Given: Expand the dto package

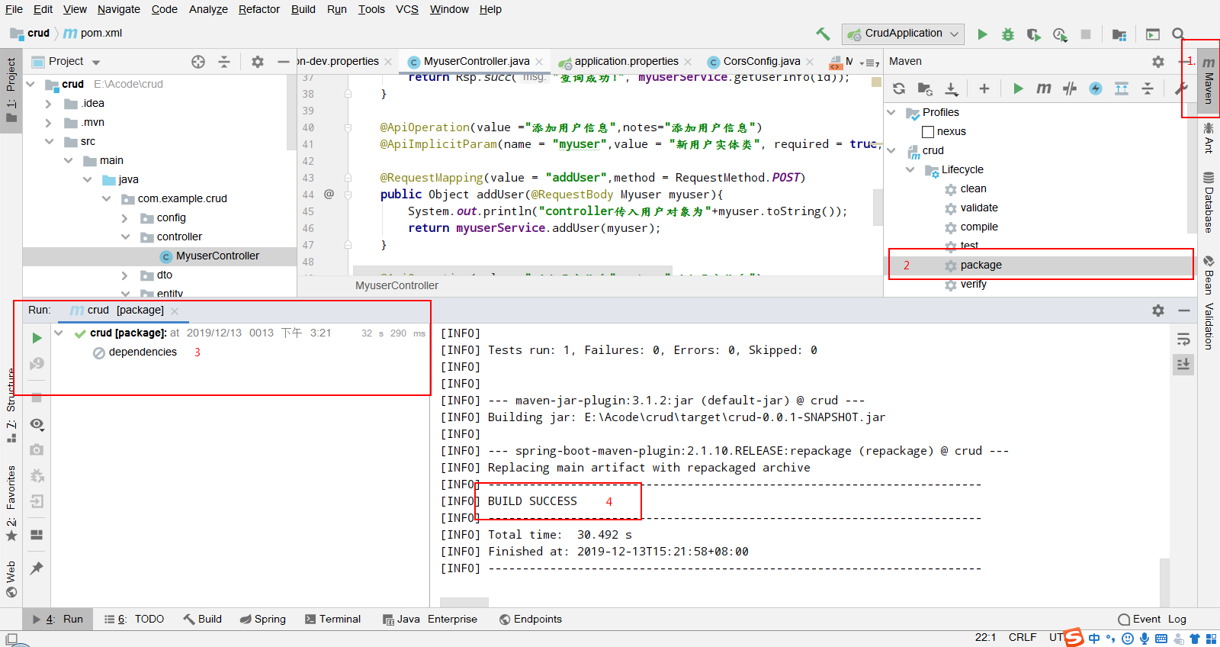Looking at the screenshot, I should point(125,275).
